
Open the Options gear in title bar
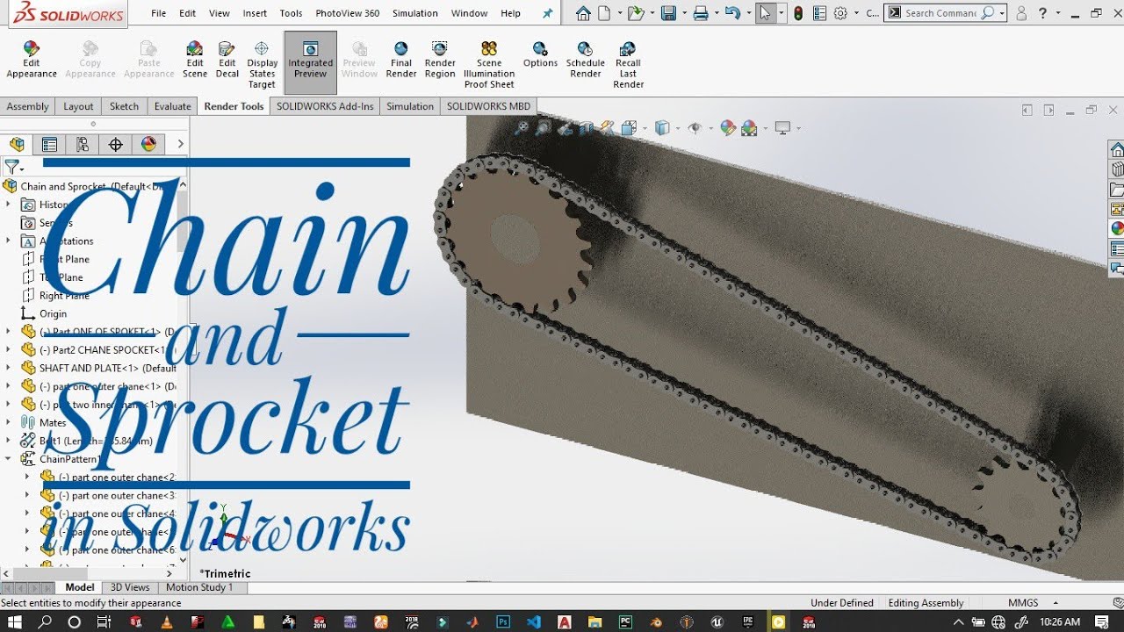pos(840,13)
